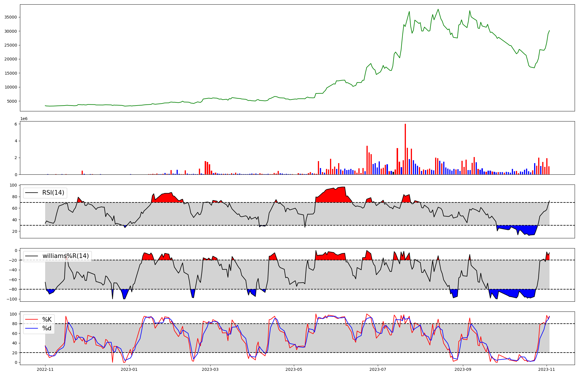Click the 2023-09 x-axis date label
Screen dimensions: 579x376
463,369
